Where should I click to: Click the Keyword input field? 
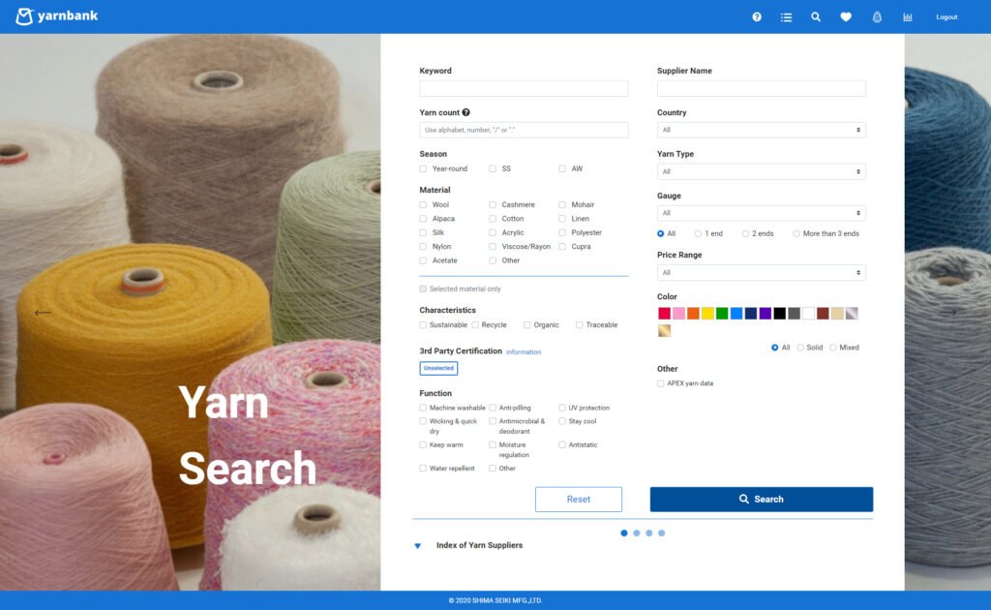524,88
